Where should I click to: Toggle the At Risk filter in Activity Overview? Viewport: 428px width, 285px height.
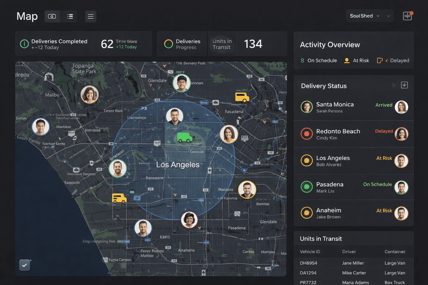(357, 60)
